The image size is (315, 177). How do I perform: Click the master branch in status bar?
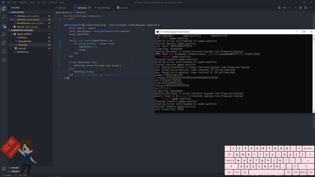7,175
